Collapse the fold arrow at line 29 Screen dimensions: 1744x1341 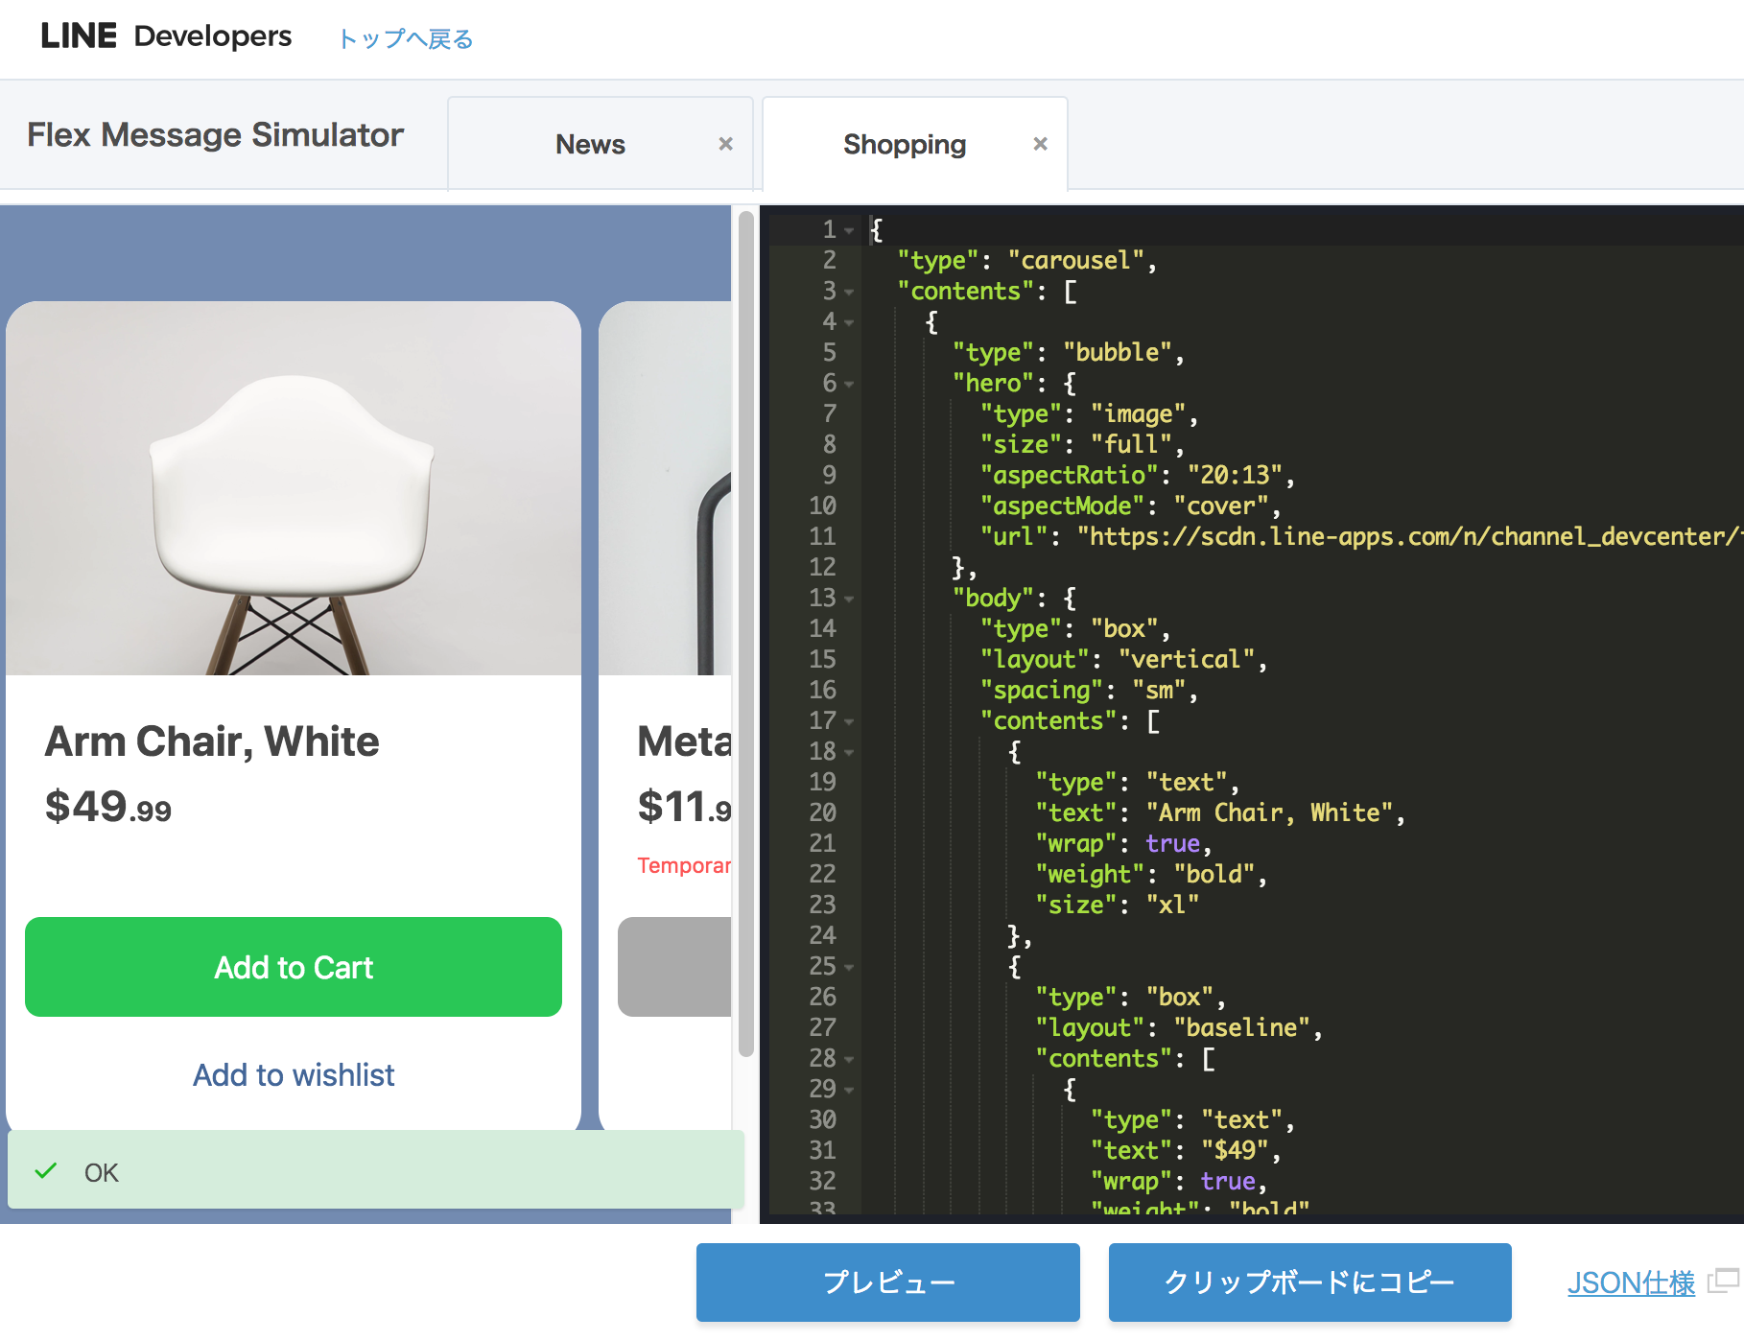click(849, 1090)
